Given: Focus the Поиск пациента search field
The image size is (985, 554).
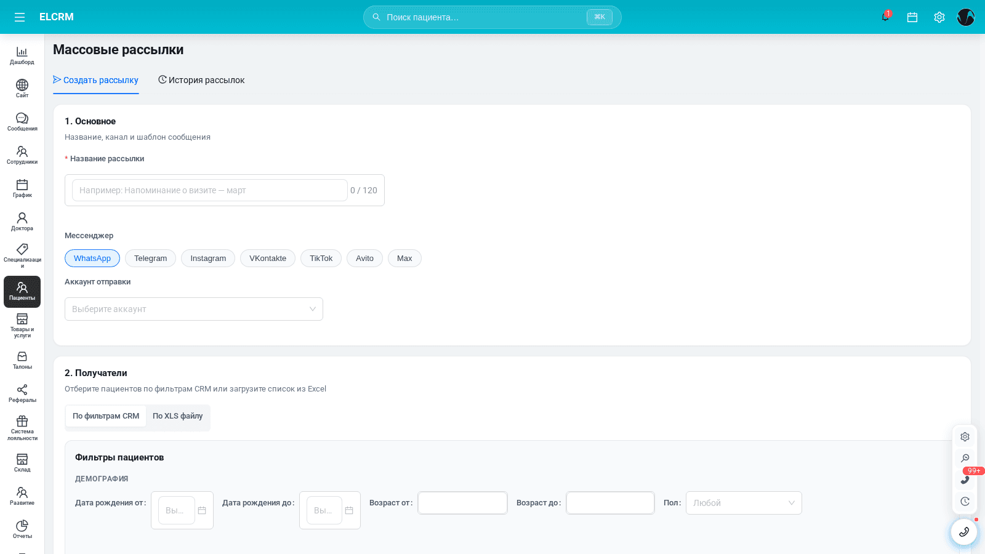Looking at the screenshot, I should tap(492, 17).
